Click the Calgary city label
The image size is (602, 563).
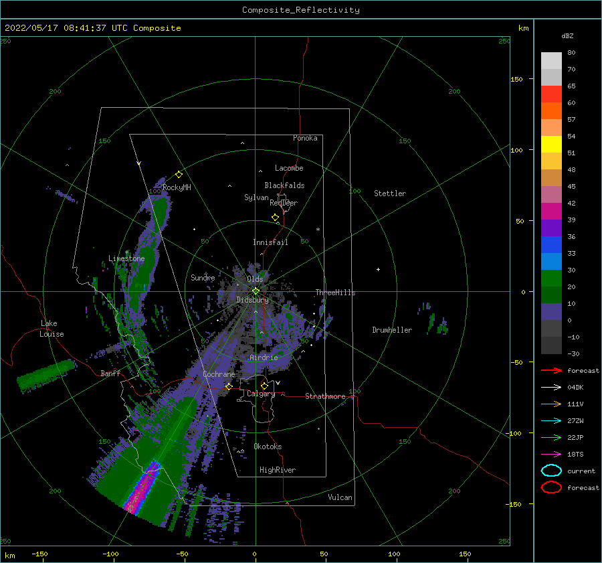(261, 394)
